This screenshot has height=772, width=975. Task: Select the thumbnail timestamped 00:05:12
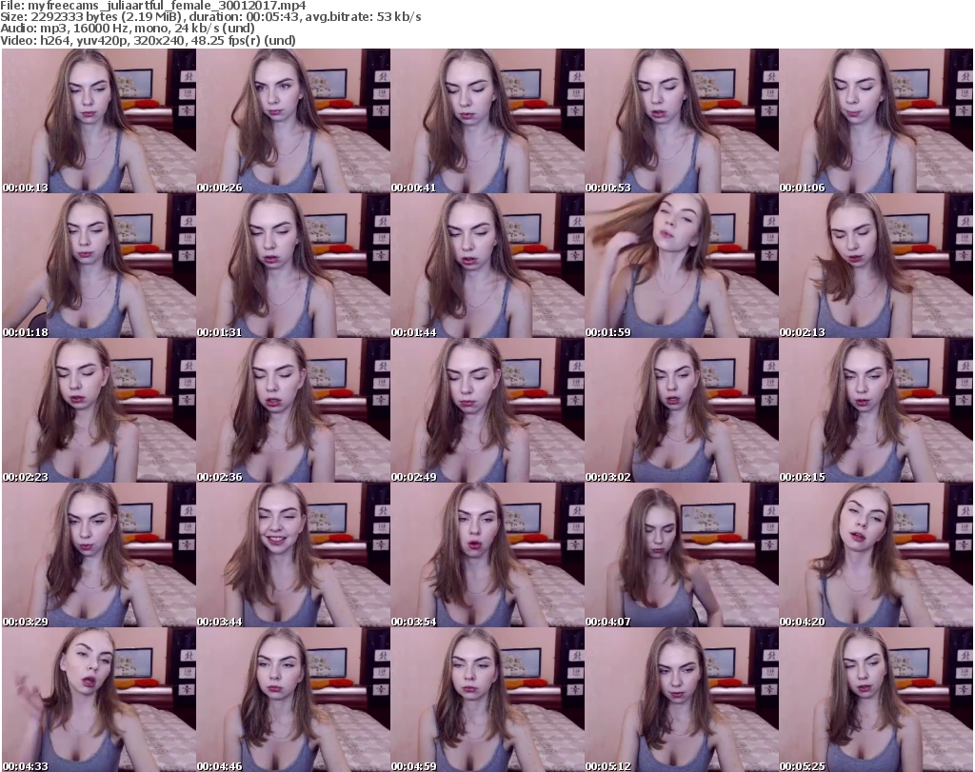(682, 700)
